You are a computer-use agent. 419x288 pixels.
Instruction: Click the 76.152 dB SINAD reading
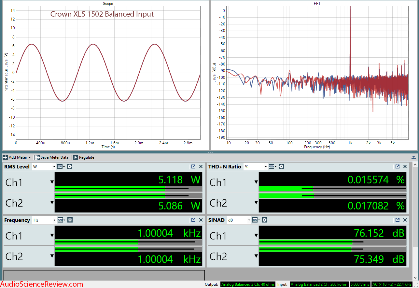tap(379, 233)
